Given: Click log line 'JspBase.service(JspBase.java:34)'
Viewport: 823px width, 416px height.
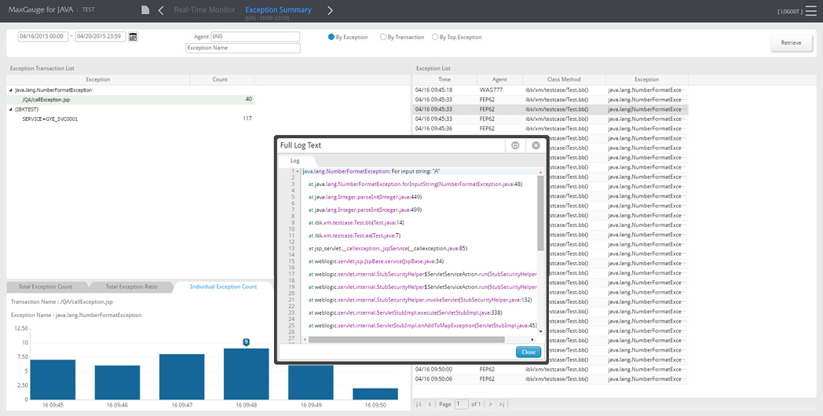Looking at the screenshot, I should pos(376,261).
